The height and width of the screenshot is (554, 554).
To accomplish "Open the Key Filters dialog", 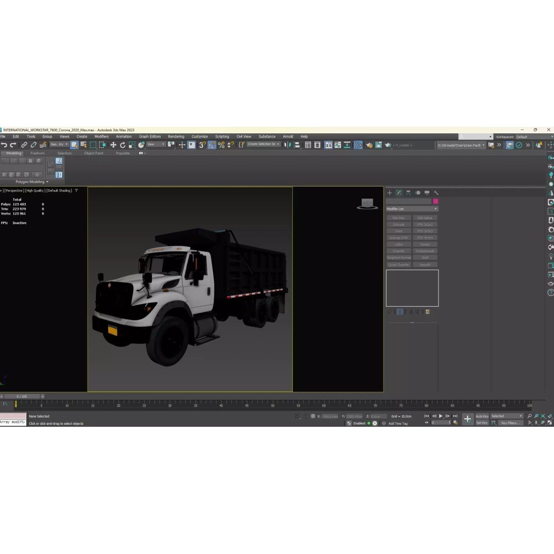I will (510, 423).
